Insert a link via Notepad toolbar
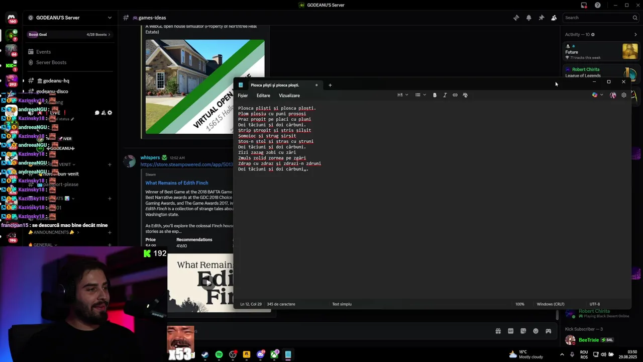 pyautogui.click(x=455, y=95)
